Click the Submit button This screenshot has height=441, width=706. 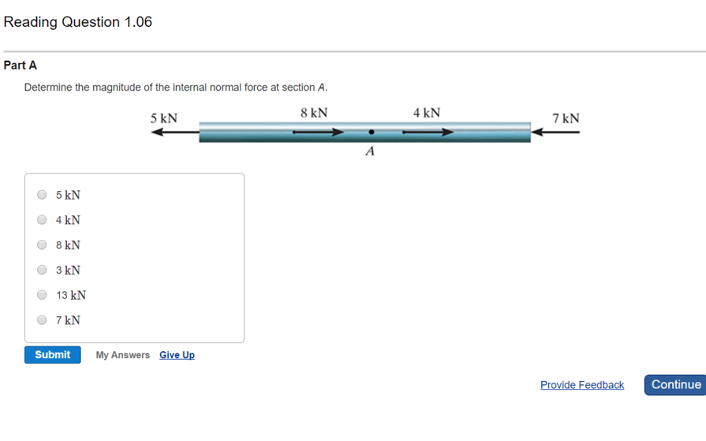tap(52, 355)
